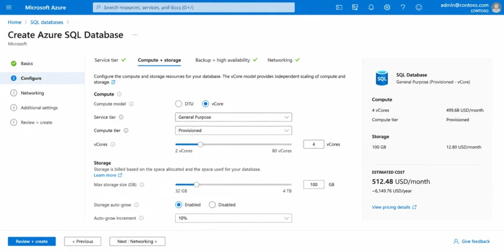Image resolution: width=504 pixels, height=252 pixels.
Task: Open the Help question mark icon
Action: 403,7
